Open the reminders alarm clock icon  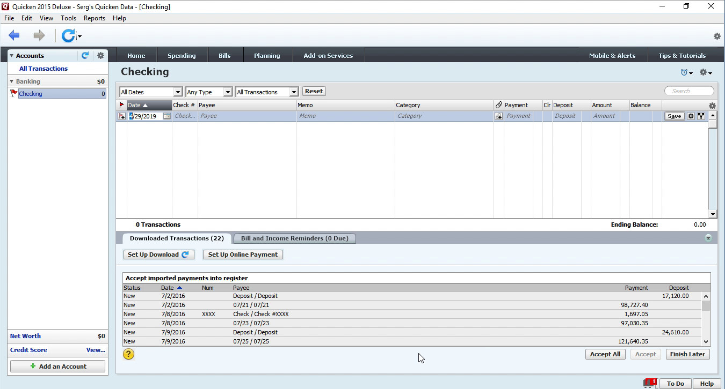coord(686,73)
